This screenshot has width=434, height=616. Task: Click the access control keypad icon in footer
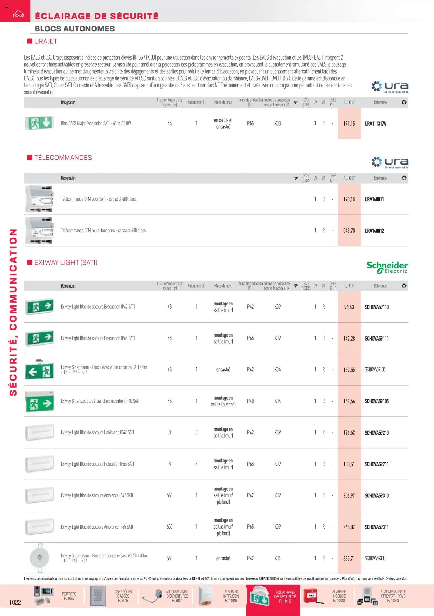(98, 596)
